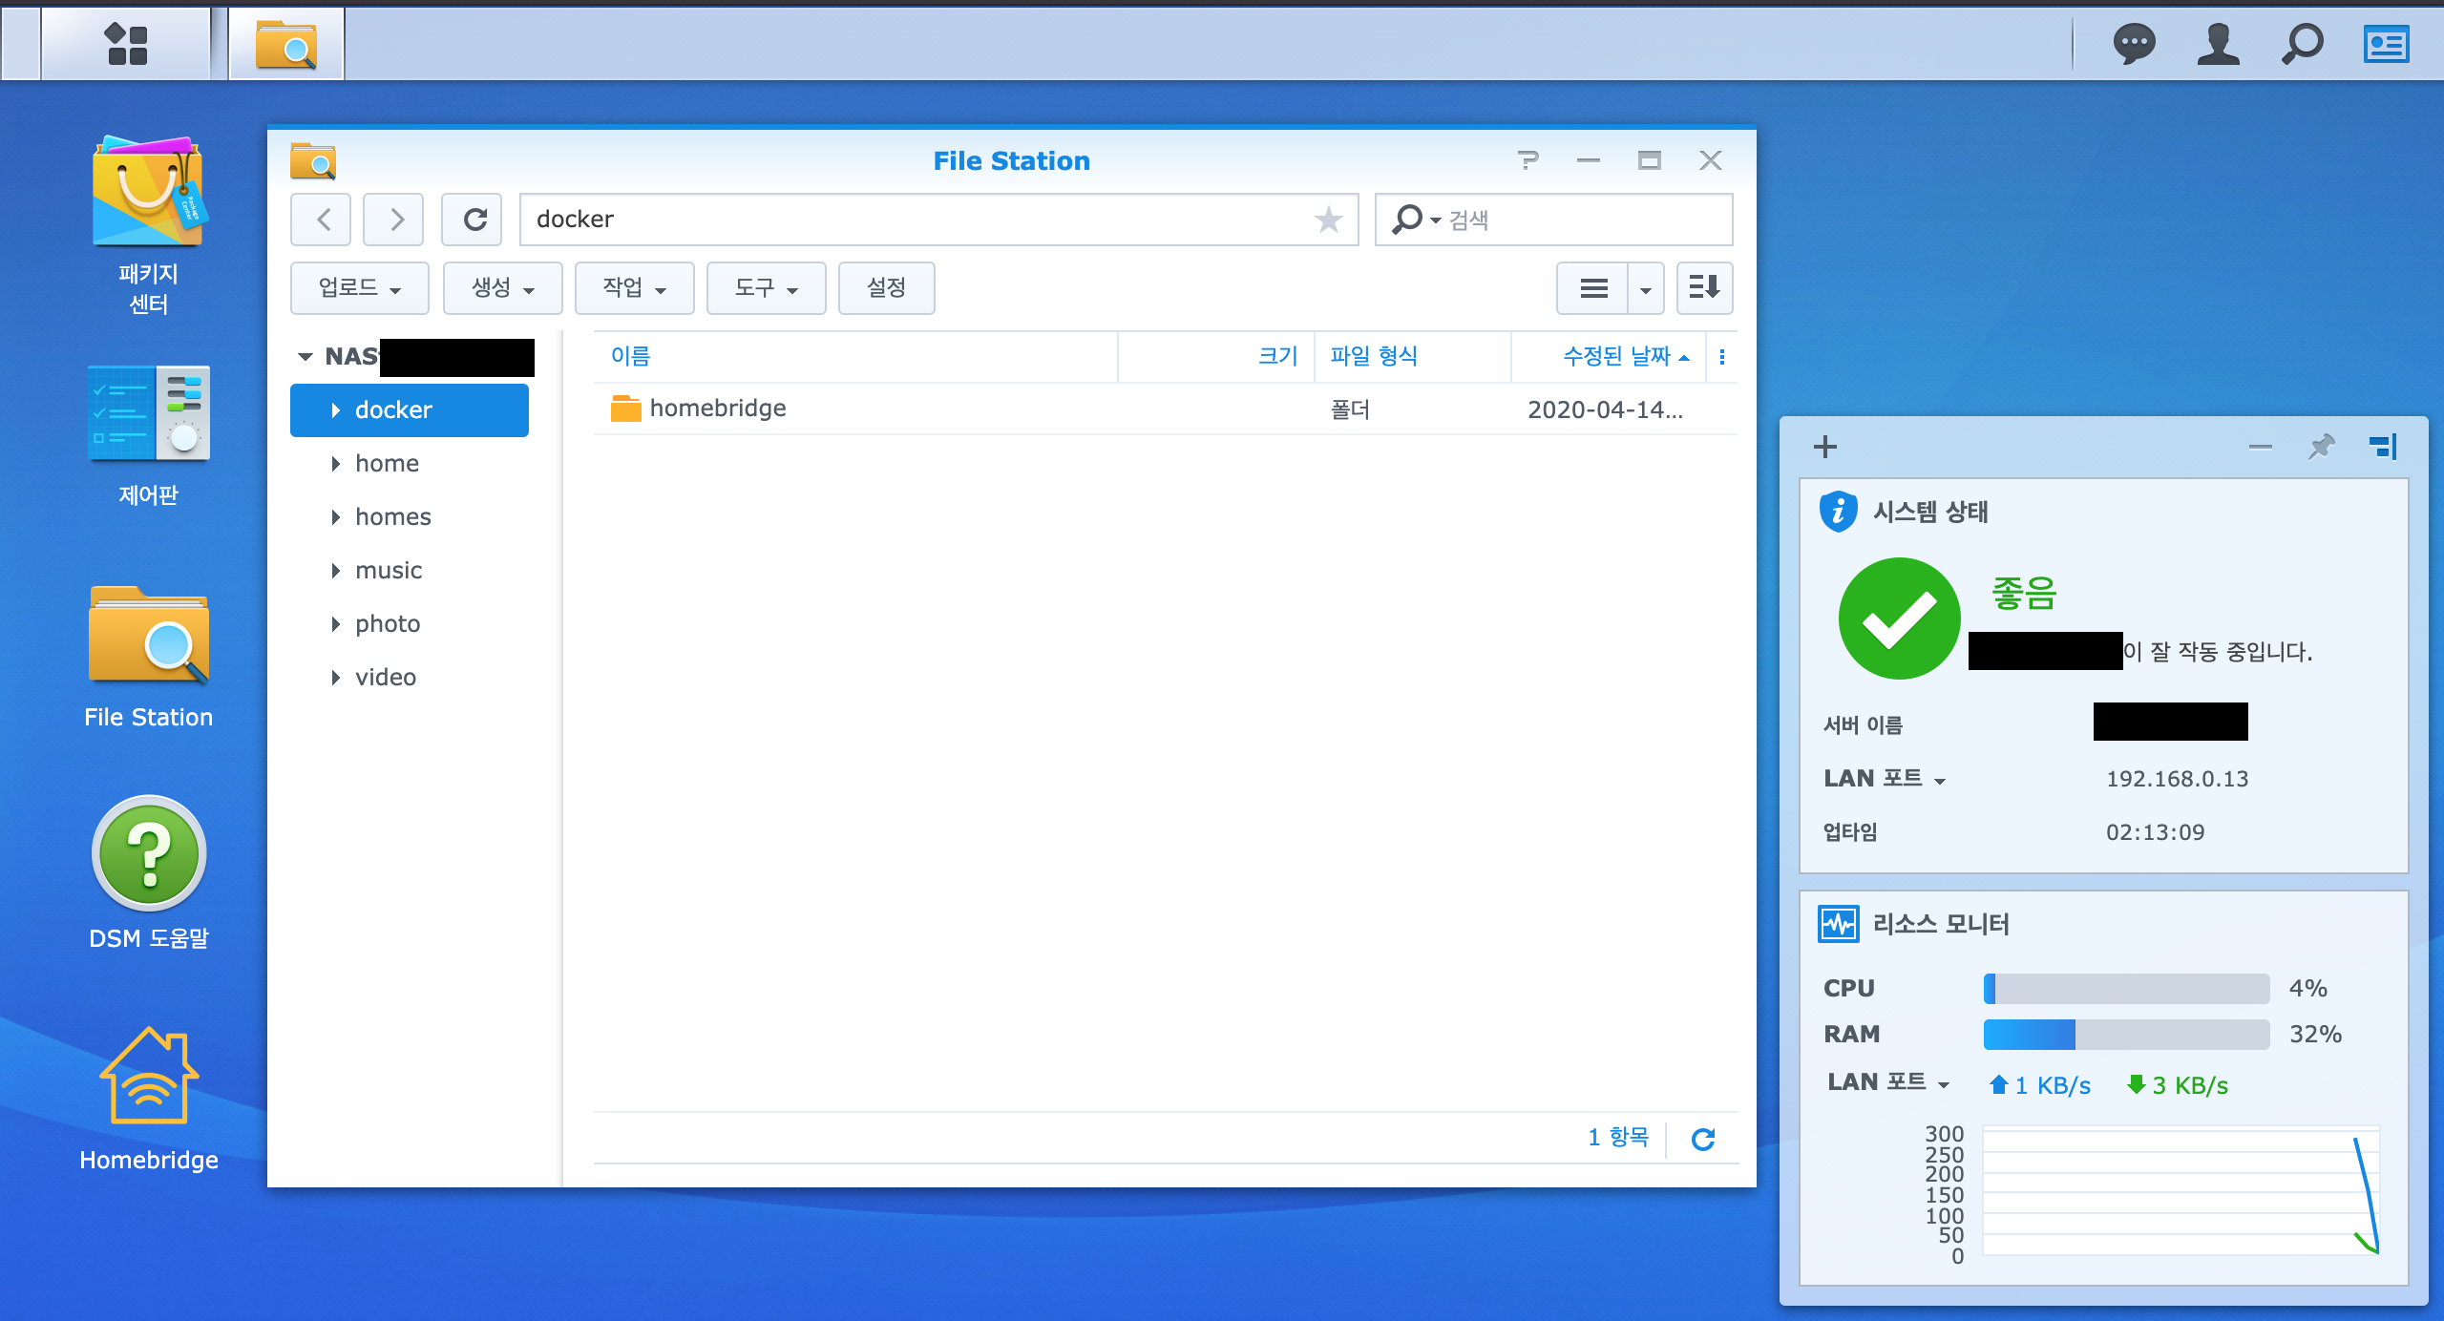2444x1321 pixels.
Task: Click the 설정 settings button
Action: coord(885,287)
